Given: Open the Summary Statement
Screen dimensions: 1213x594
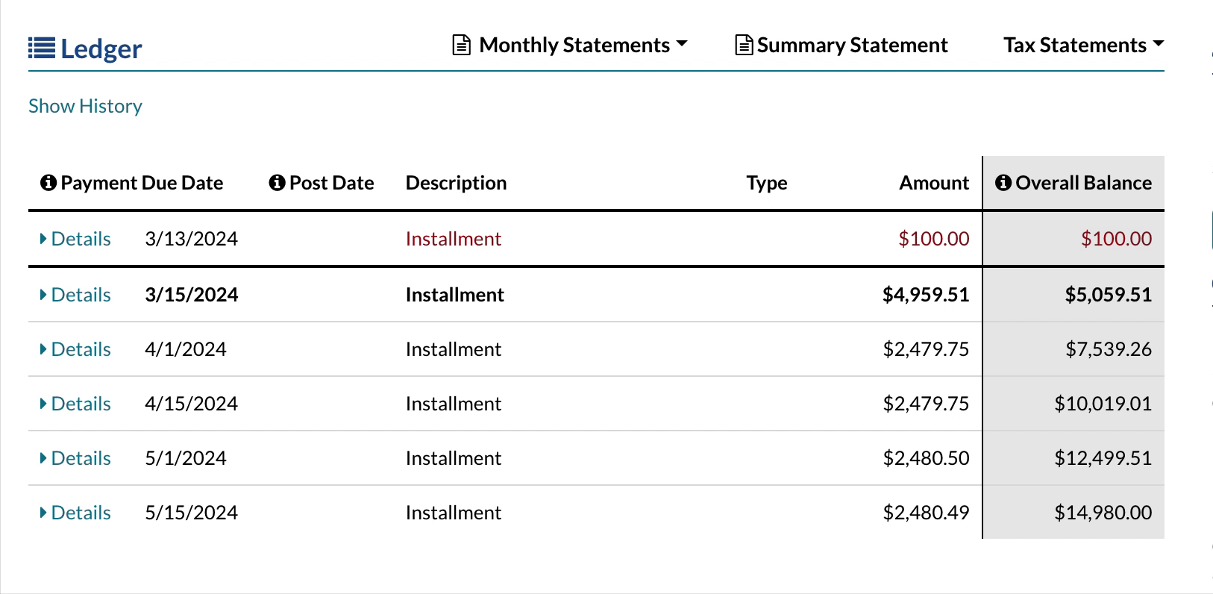Looking at the screenshot, I should (x=852, y=46).
